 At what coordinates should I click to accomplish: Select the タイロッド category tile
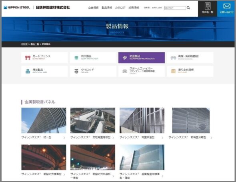tap(93, 71)
